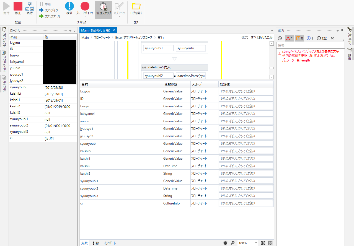
Task: Click the syuuryoubi1 assign target field
Action: tap(158, 48)
